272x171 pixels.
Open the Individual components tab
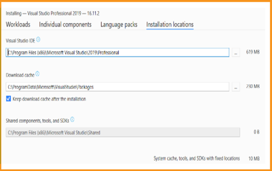tap(65, 24)
